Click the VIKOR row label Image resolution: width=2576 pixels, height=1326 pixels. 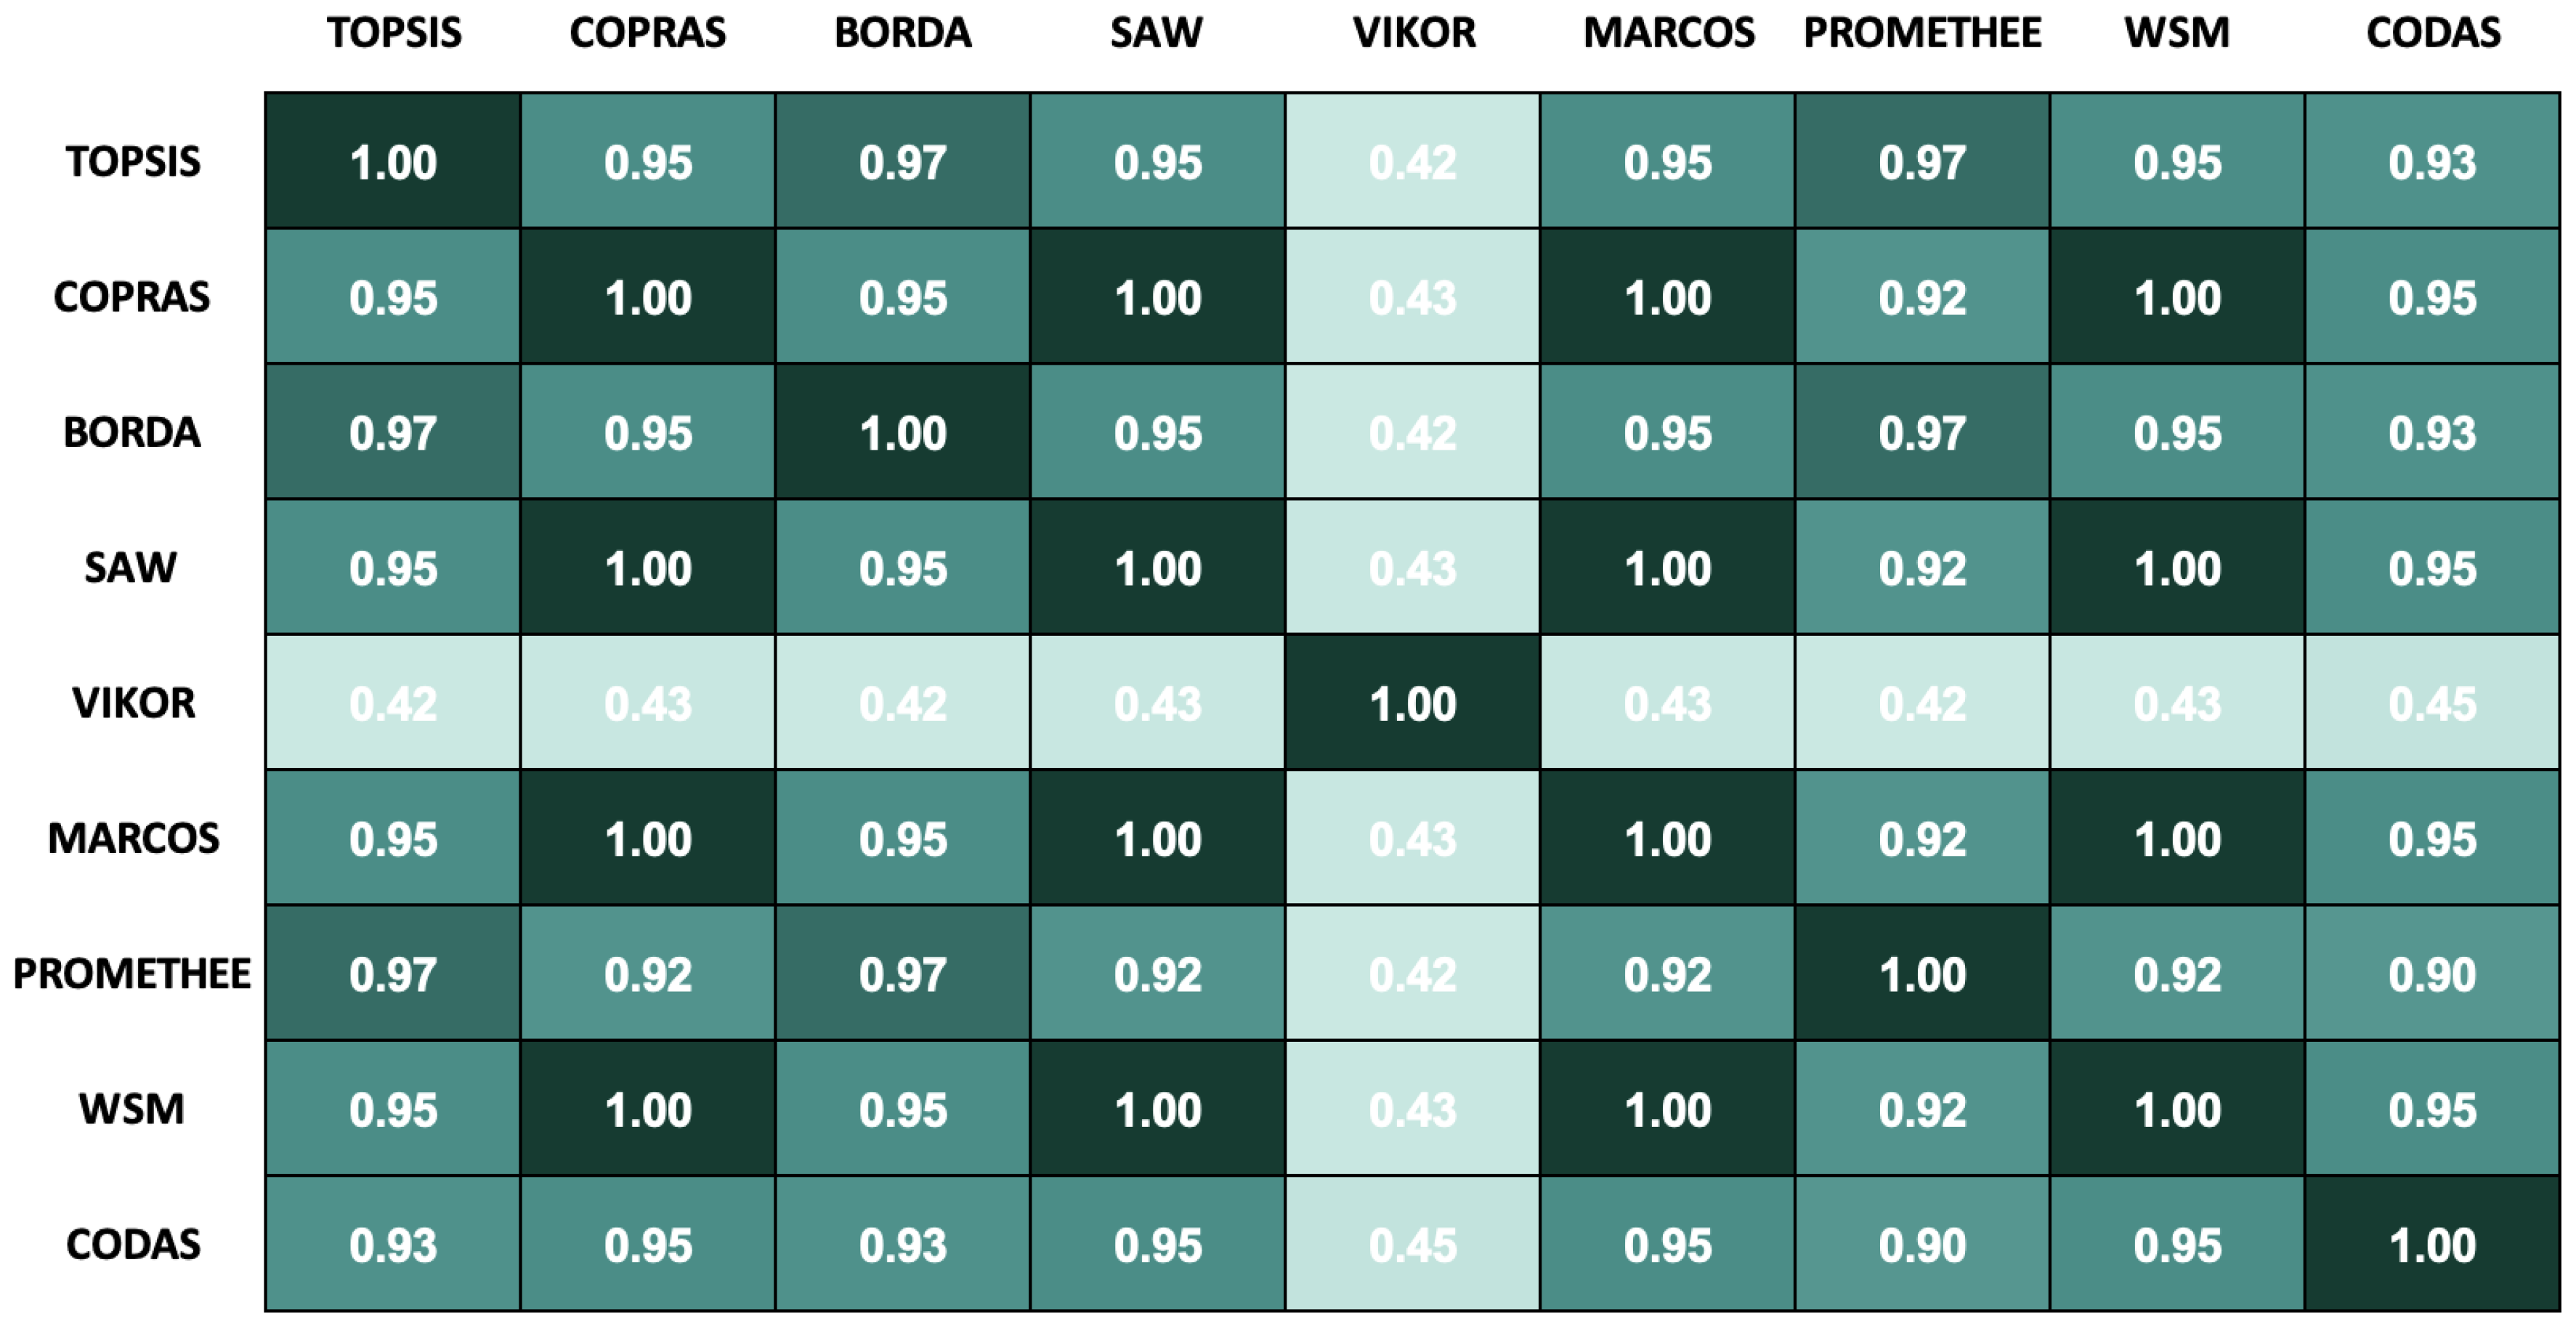pos(133,703)
